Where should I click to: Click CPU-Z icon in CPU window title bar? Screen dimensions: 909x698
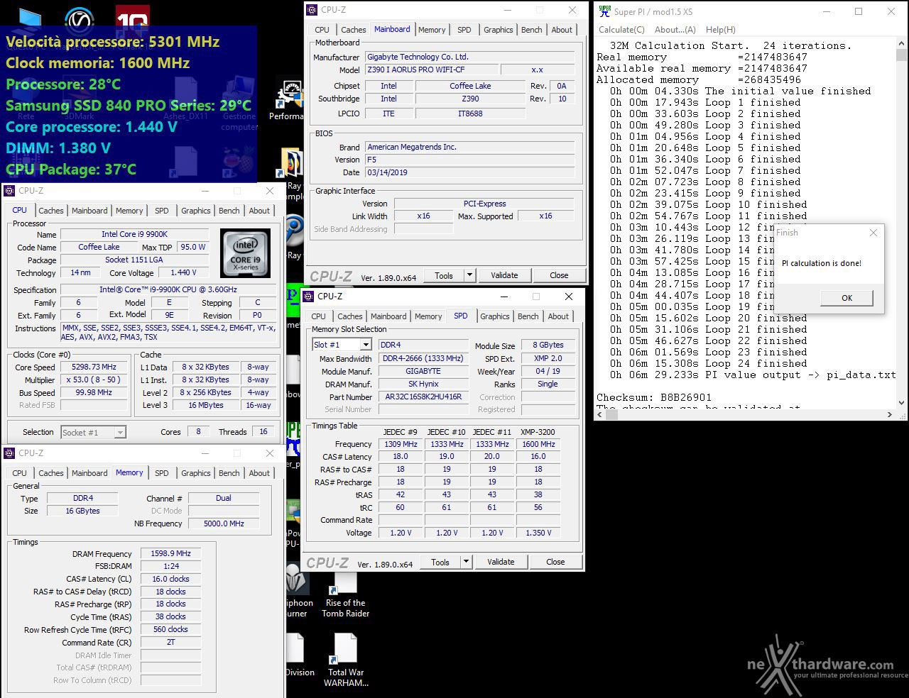(x=10, y=190)
